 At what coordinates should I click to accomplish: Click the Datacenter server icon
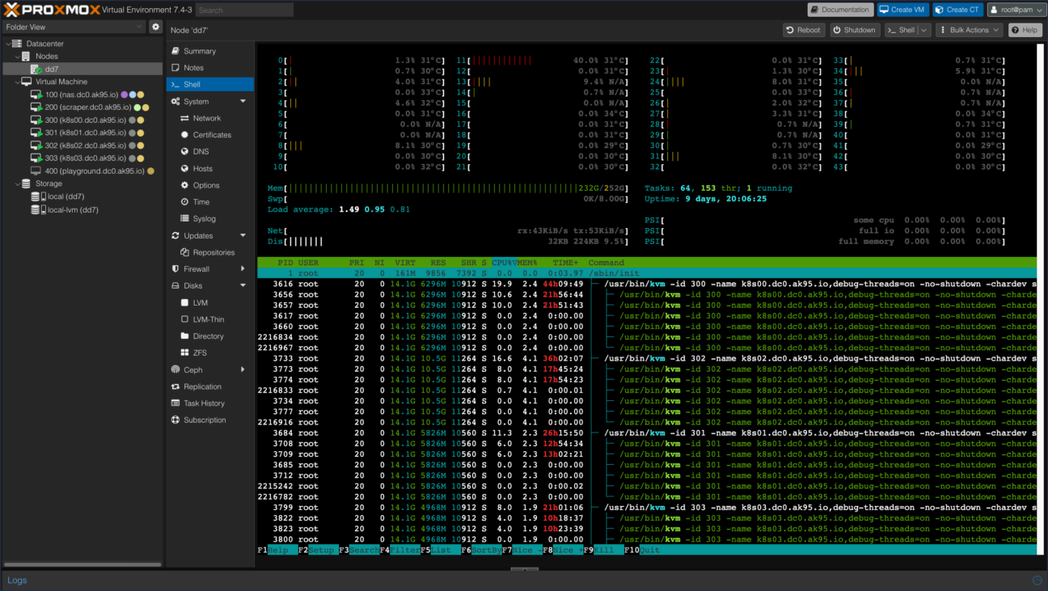pos(17,44)
